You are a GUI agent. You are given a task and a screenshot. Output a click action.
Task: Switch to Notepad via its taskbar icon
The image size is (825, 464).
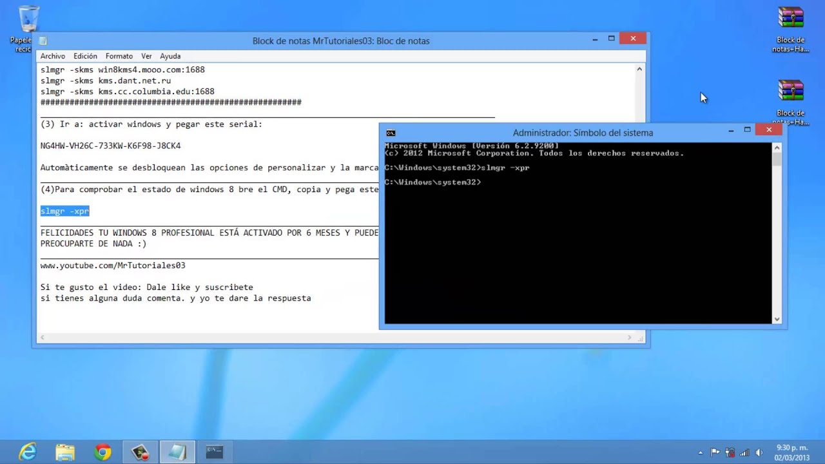point(177,452)
